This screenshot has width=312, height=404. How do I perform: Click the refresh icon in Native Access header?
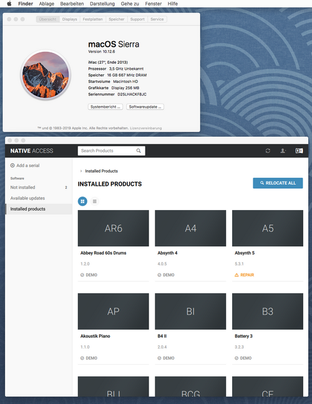[268, 151]
